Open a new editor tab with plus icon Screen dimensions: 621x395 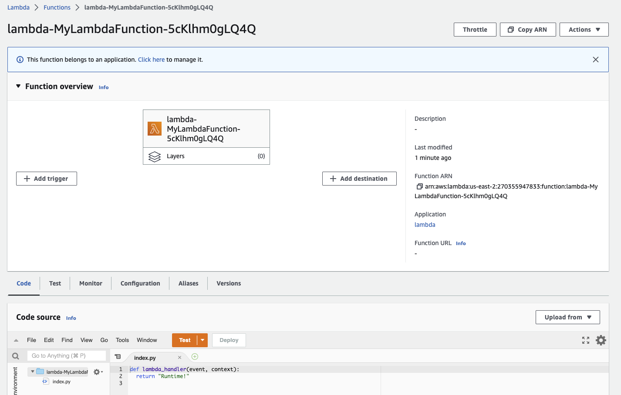tap(195, 357)
